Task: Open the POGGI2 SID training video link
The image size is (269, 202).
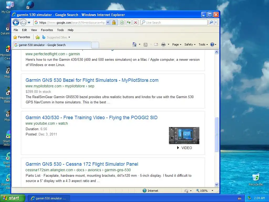Action: [x=91, y=118]
